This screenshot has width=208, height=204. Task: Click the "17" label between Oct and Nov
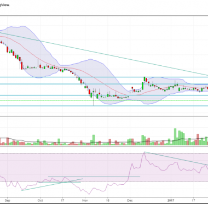[x=62, y=201]
